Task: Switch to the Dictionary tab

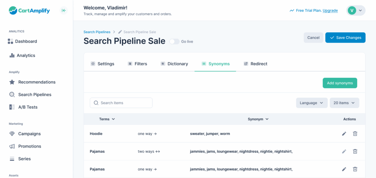Action: tap(174, 64)
